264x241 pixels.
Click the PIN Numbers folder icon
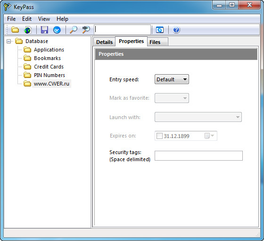point(27,75)
